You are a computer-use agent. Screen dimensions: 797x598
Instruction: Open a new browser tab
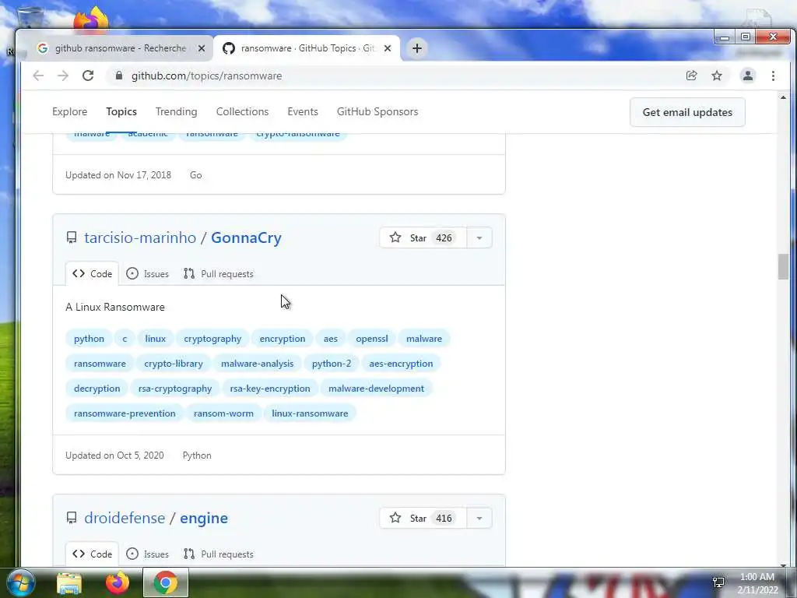[417, 48]
